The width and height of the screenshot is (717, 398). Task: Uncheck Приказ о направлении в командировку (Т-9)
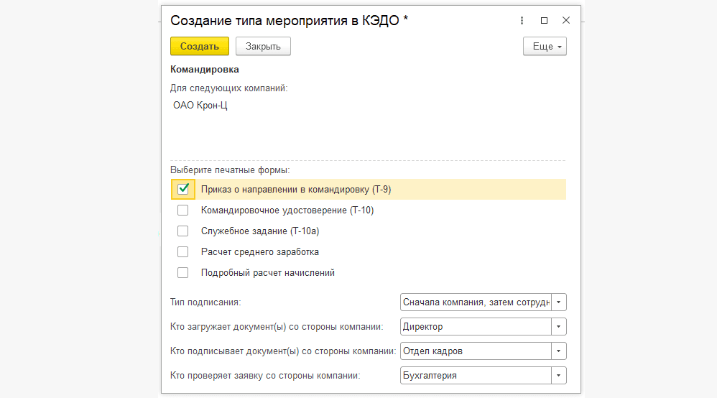click(183, 189)
